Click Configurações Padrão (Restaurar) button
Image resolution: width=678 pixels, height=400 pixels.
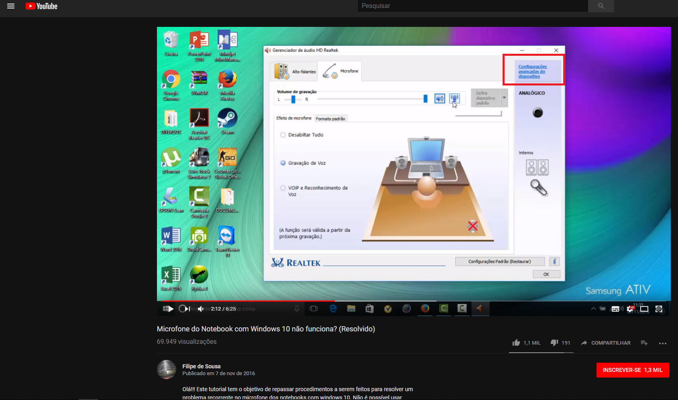click(x=500, y=262)
